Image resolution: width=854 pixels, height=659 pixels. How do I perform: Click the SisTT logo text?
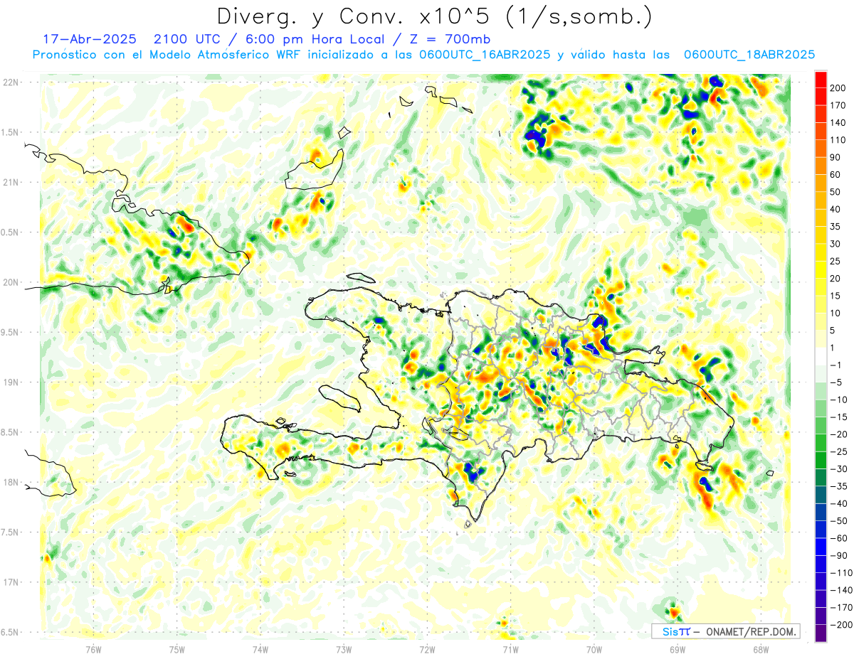(677, 631)
